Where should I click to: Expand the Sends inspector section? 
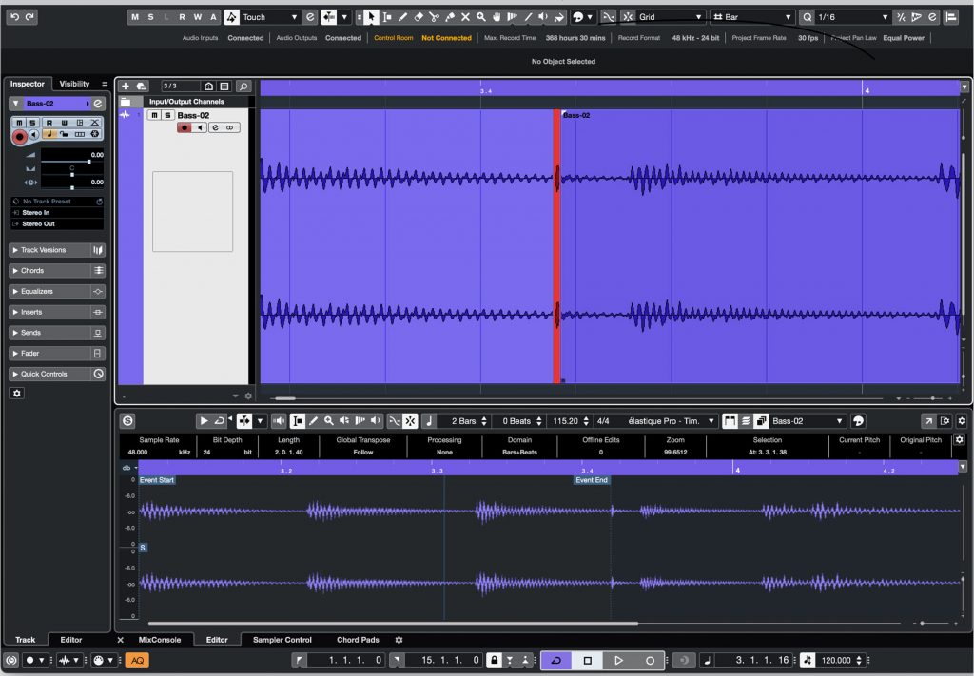pos(57,333)
